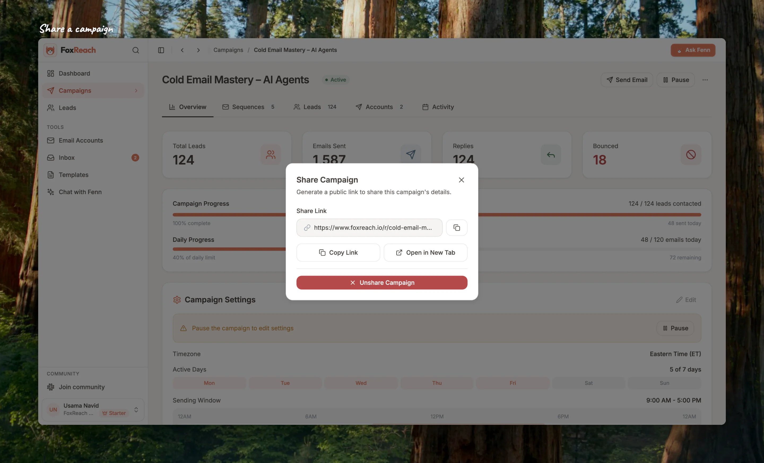
Task: Open Dashboard from the sidebar
Action: [x=93, y=73]
